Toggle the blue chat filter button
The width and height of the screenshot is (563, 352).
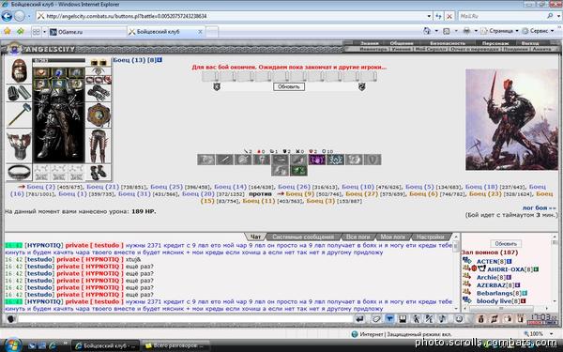(x=389, y=318)
